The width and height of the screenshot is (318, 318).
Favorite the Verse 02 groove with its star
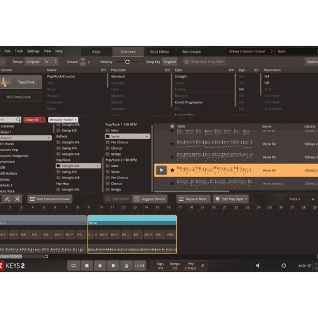[x=172, y=144]
